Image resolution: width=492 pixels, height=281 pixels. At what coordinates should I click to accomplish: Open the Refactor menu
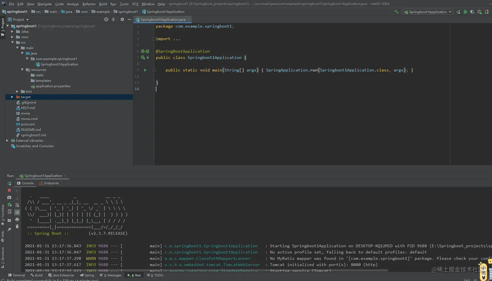pyautogui.click(x=89, y=4)
